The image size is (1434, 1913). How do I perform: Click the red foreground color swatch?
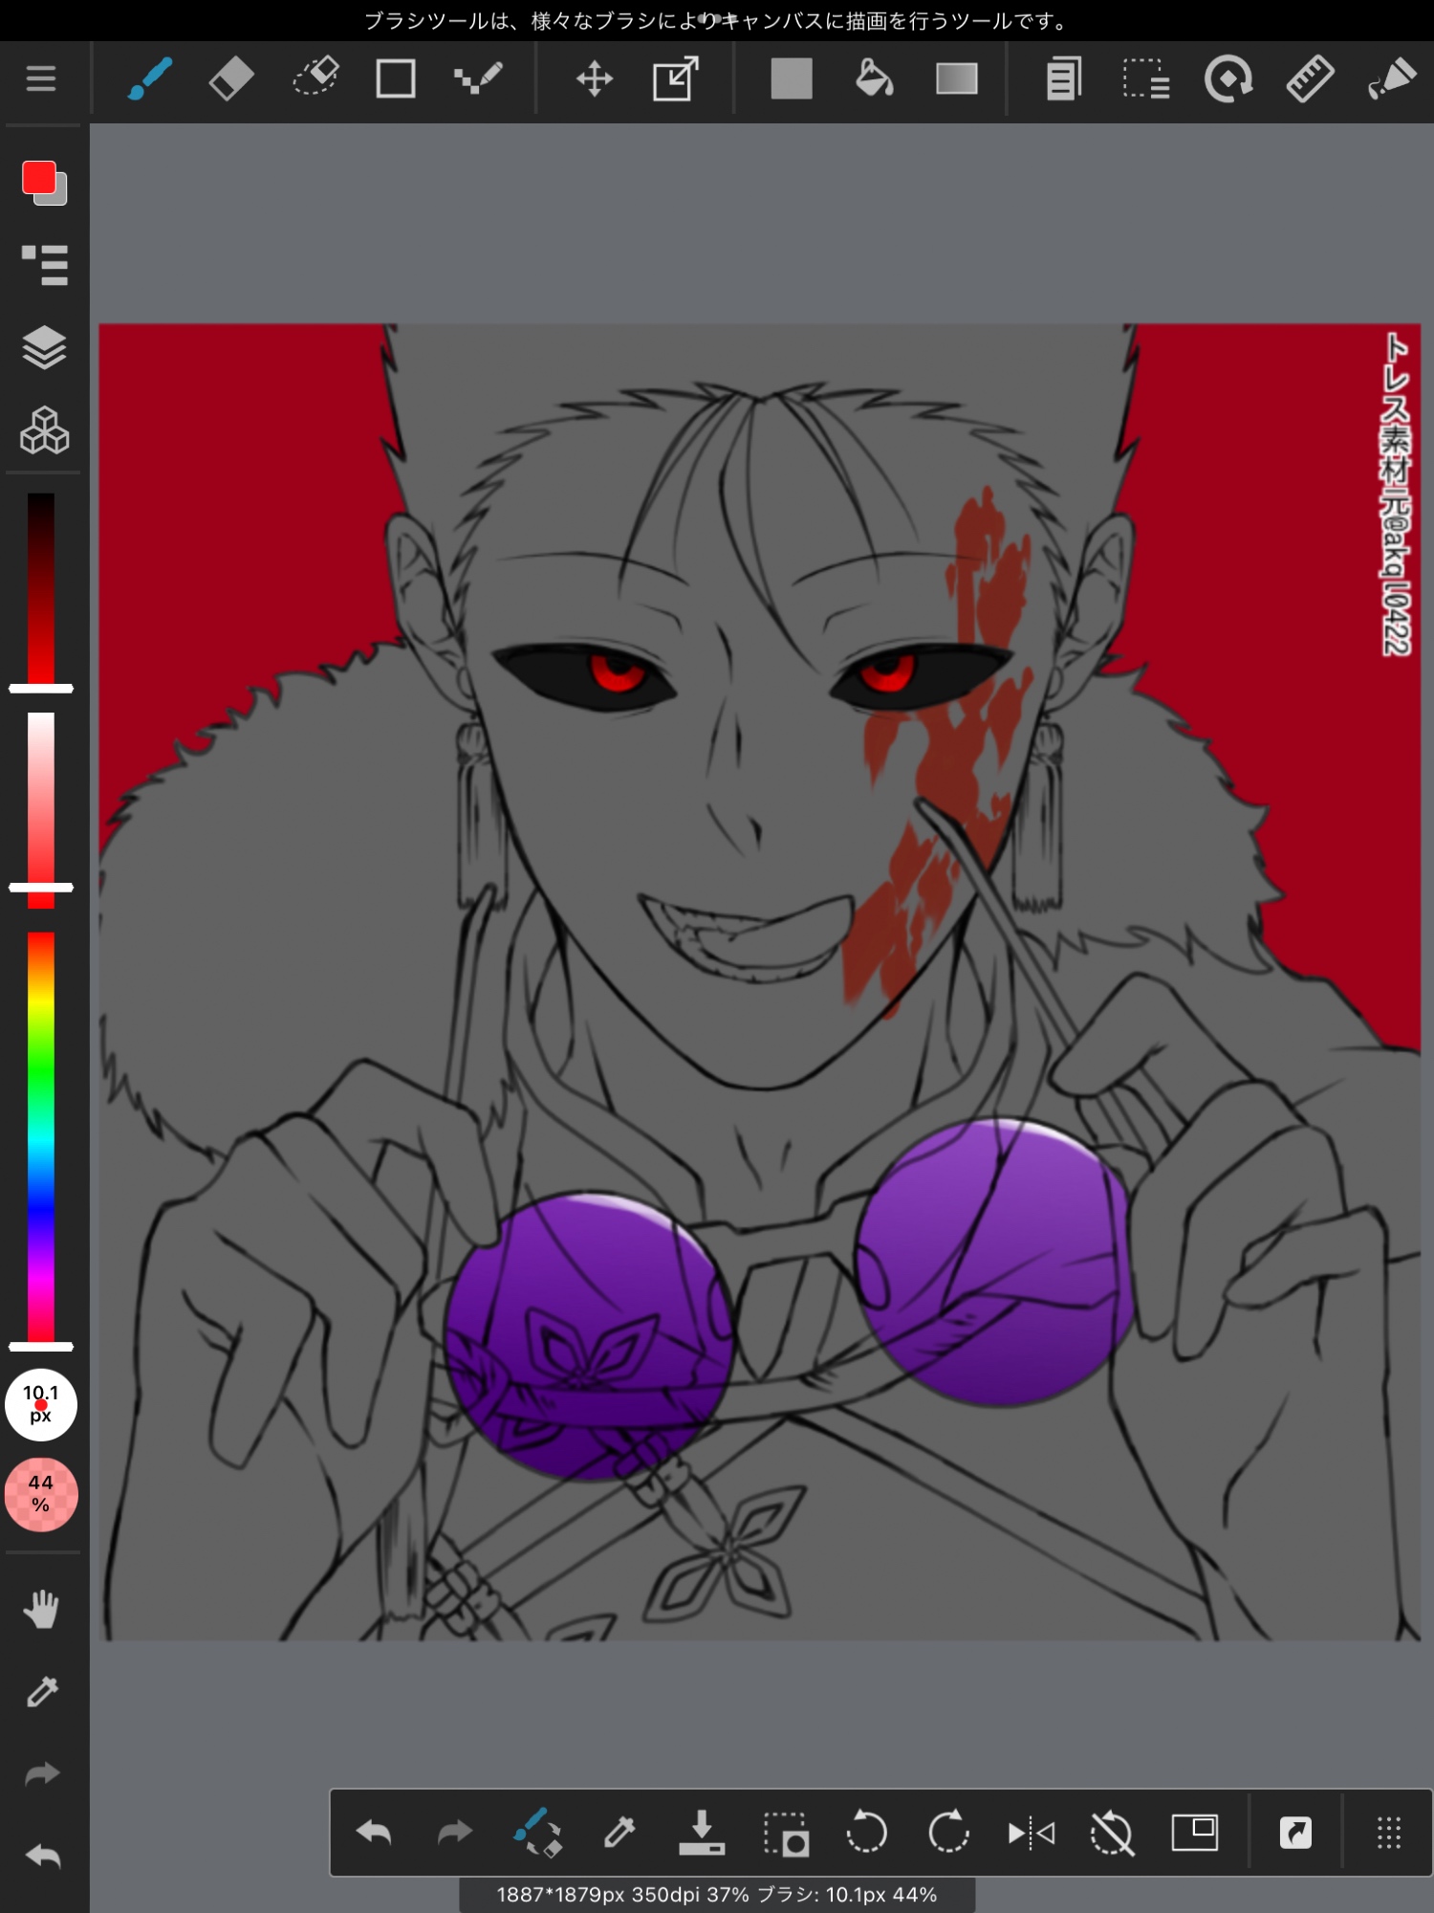point(39,178)
